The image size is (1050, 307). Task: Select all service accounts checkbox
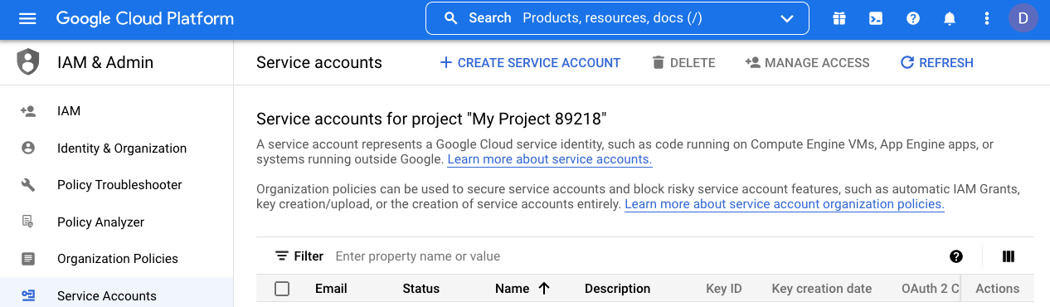tap(282, 289)
